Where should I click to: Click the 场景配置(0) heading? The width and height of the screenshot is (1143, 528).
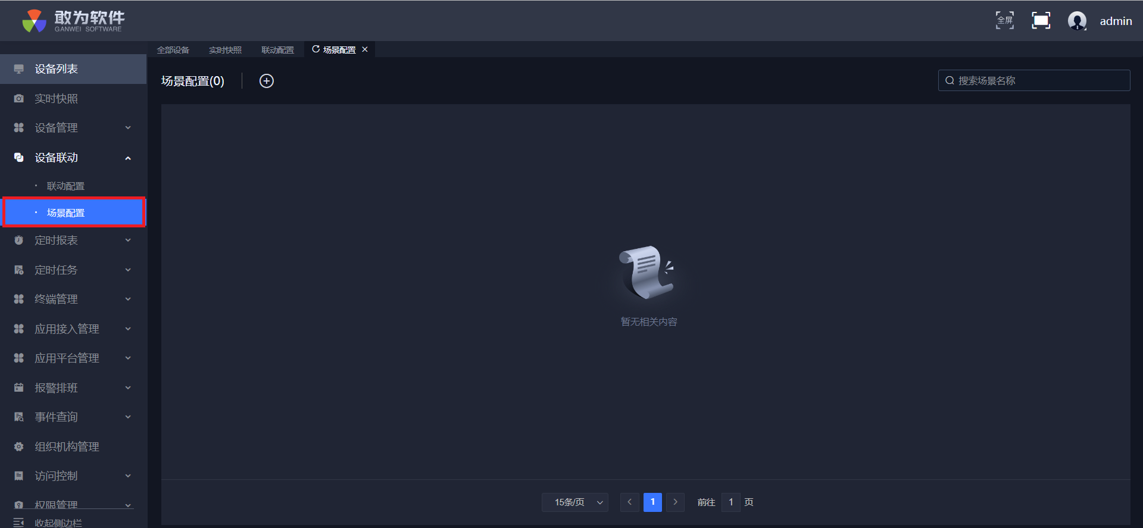tap(193, 81)
